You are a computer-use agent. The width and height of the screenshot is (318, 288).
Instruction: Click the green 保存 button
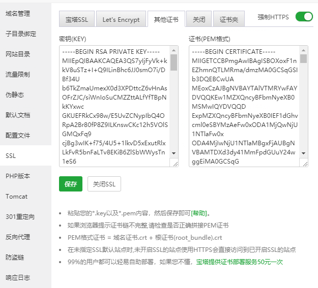(70, 184)
